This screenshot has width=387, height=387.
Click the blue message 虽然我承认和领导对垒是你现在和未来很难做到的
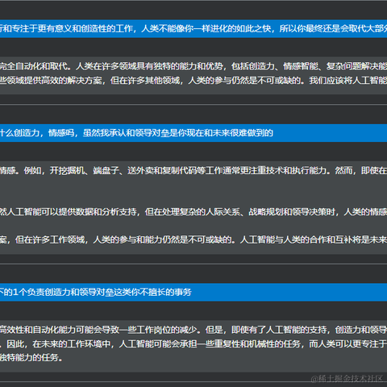193,133
